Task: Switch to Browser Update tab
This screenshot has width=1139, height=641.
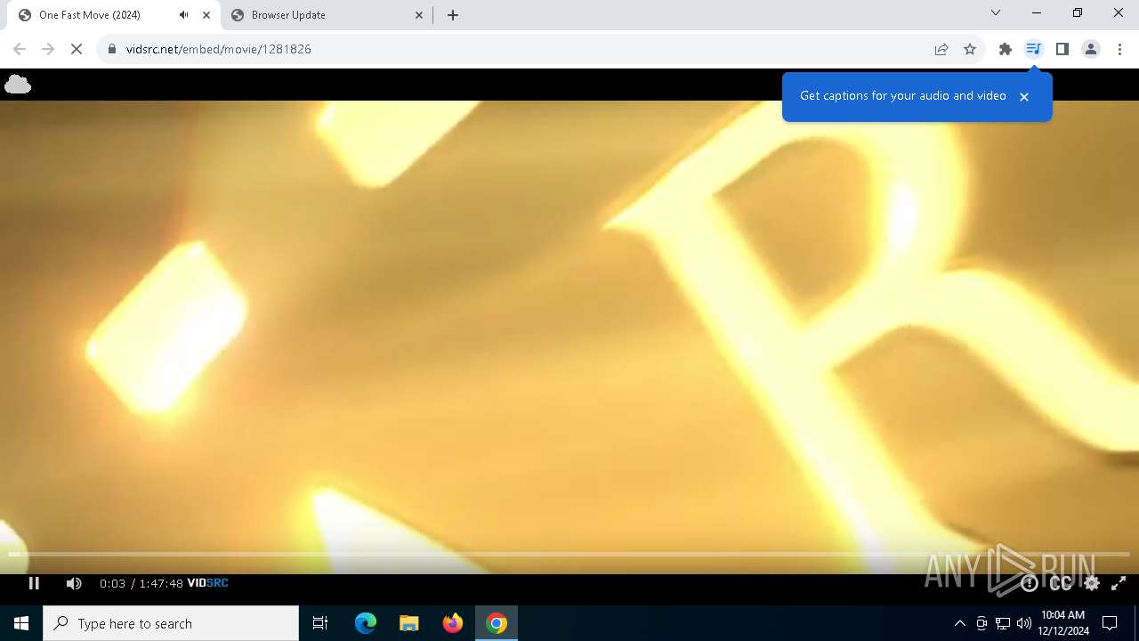Action: [327, 15]
